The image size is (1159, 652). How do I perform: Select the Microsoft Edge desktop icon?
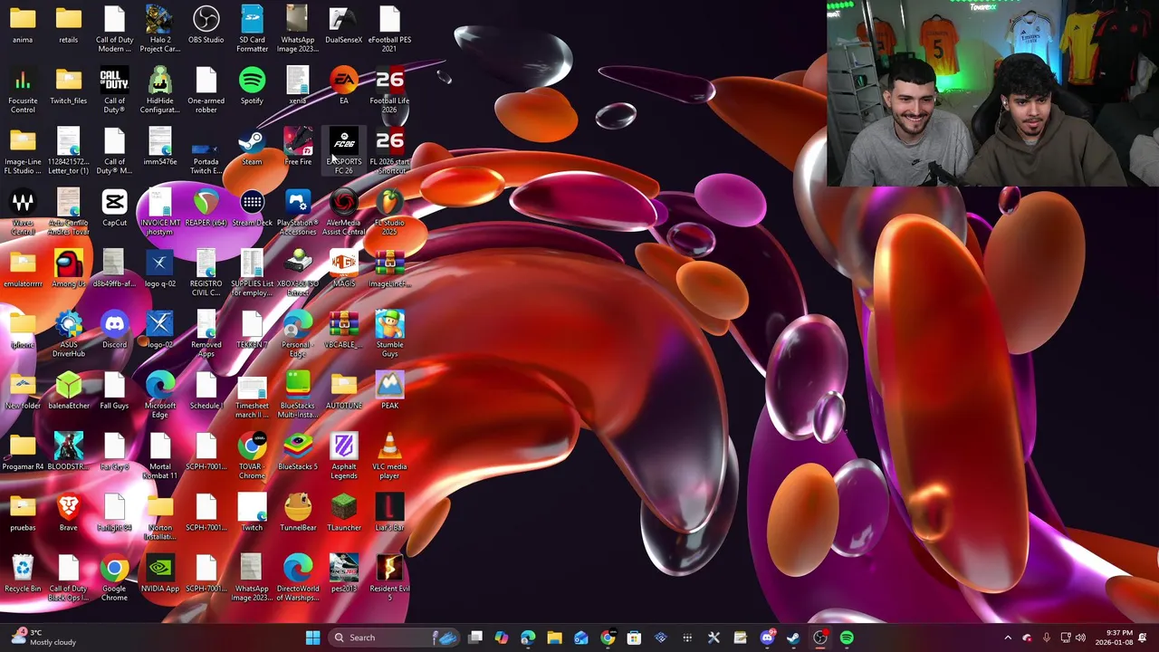coord(160,395)
